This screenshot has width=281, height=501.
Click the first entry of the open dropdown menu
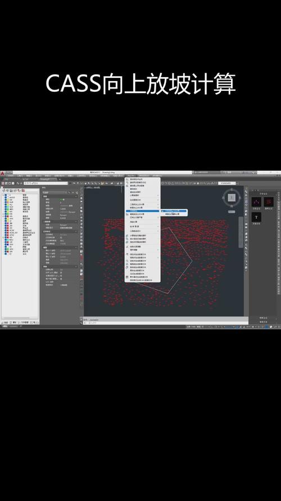pos(142,180)
